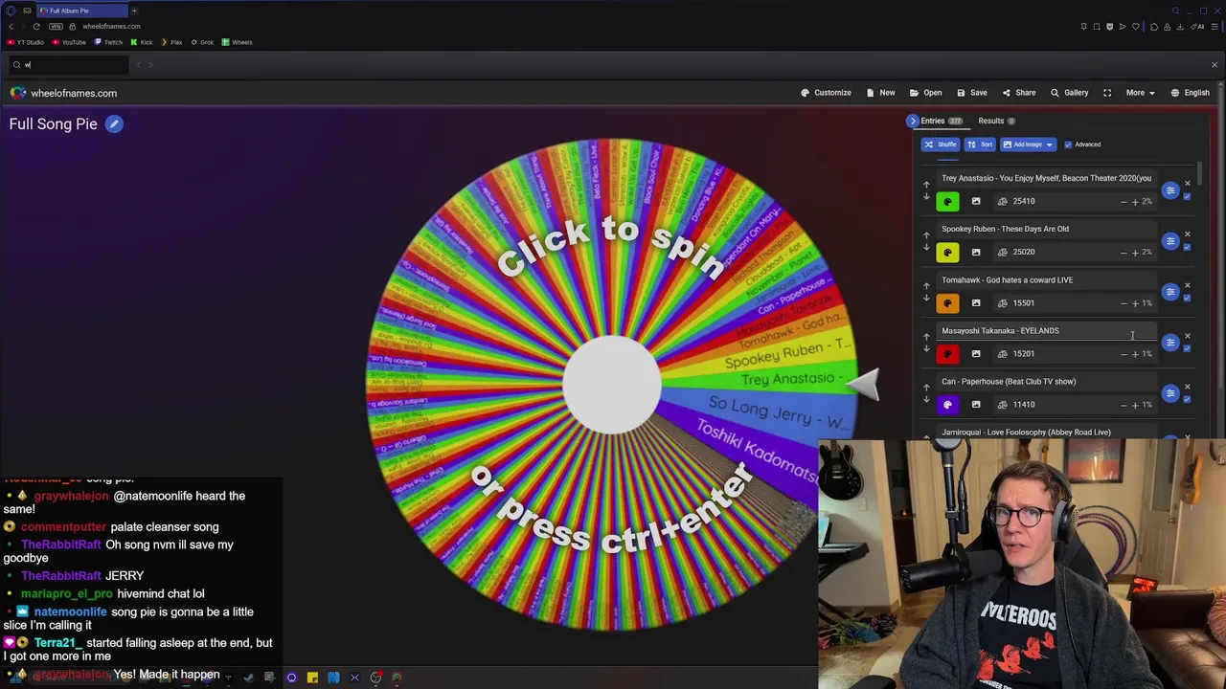Viewport: 1226px width, 689px height.
Task: Open browser extensions cube icon
Action: (1154, 27)
